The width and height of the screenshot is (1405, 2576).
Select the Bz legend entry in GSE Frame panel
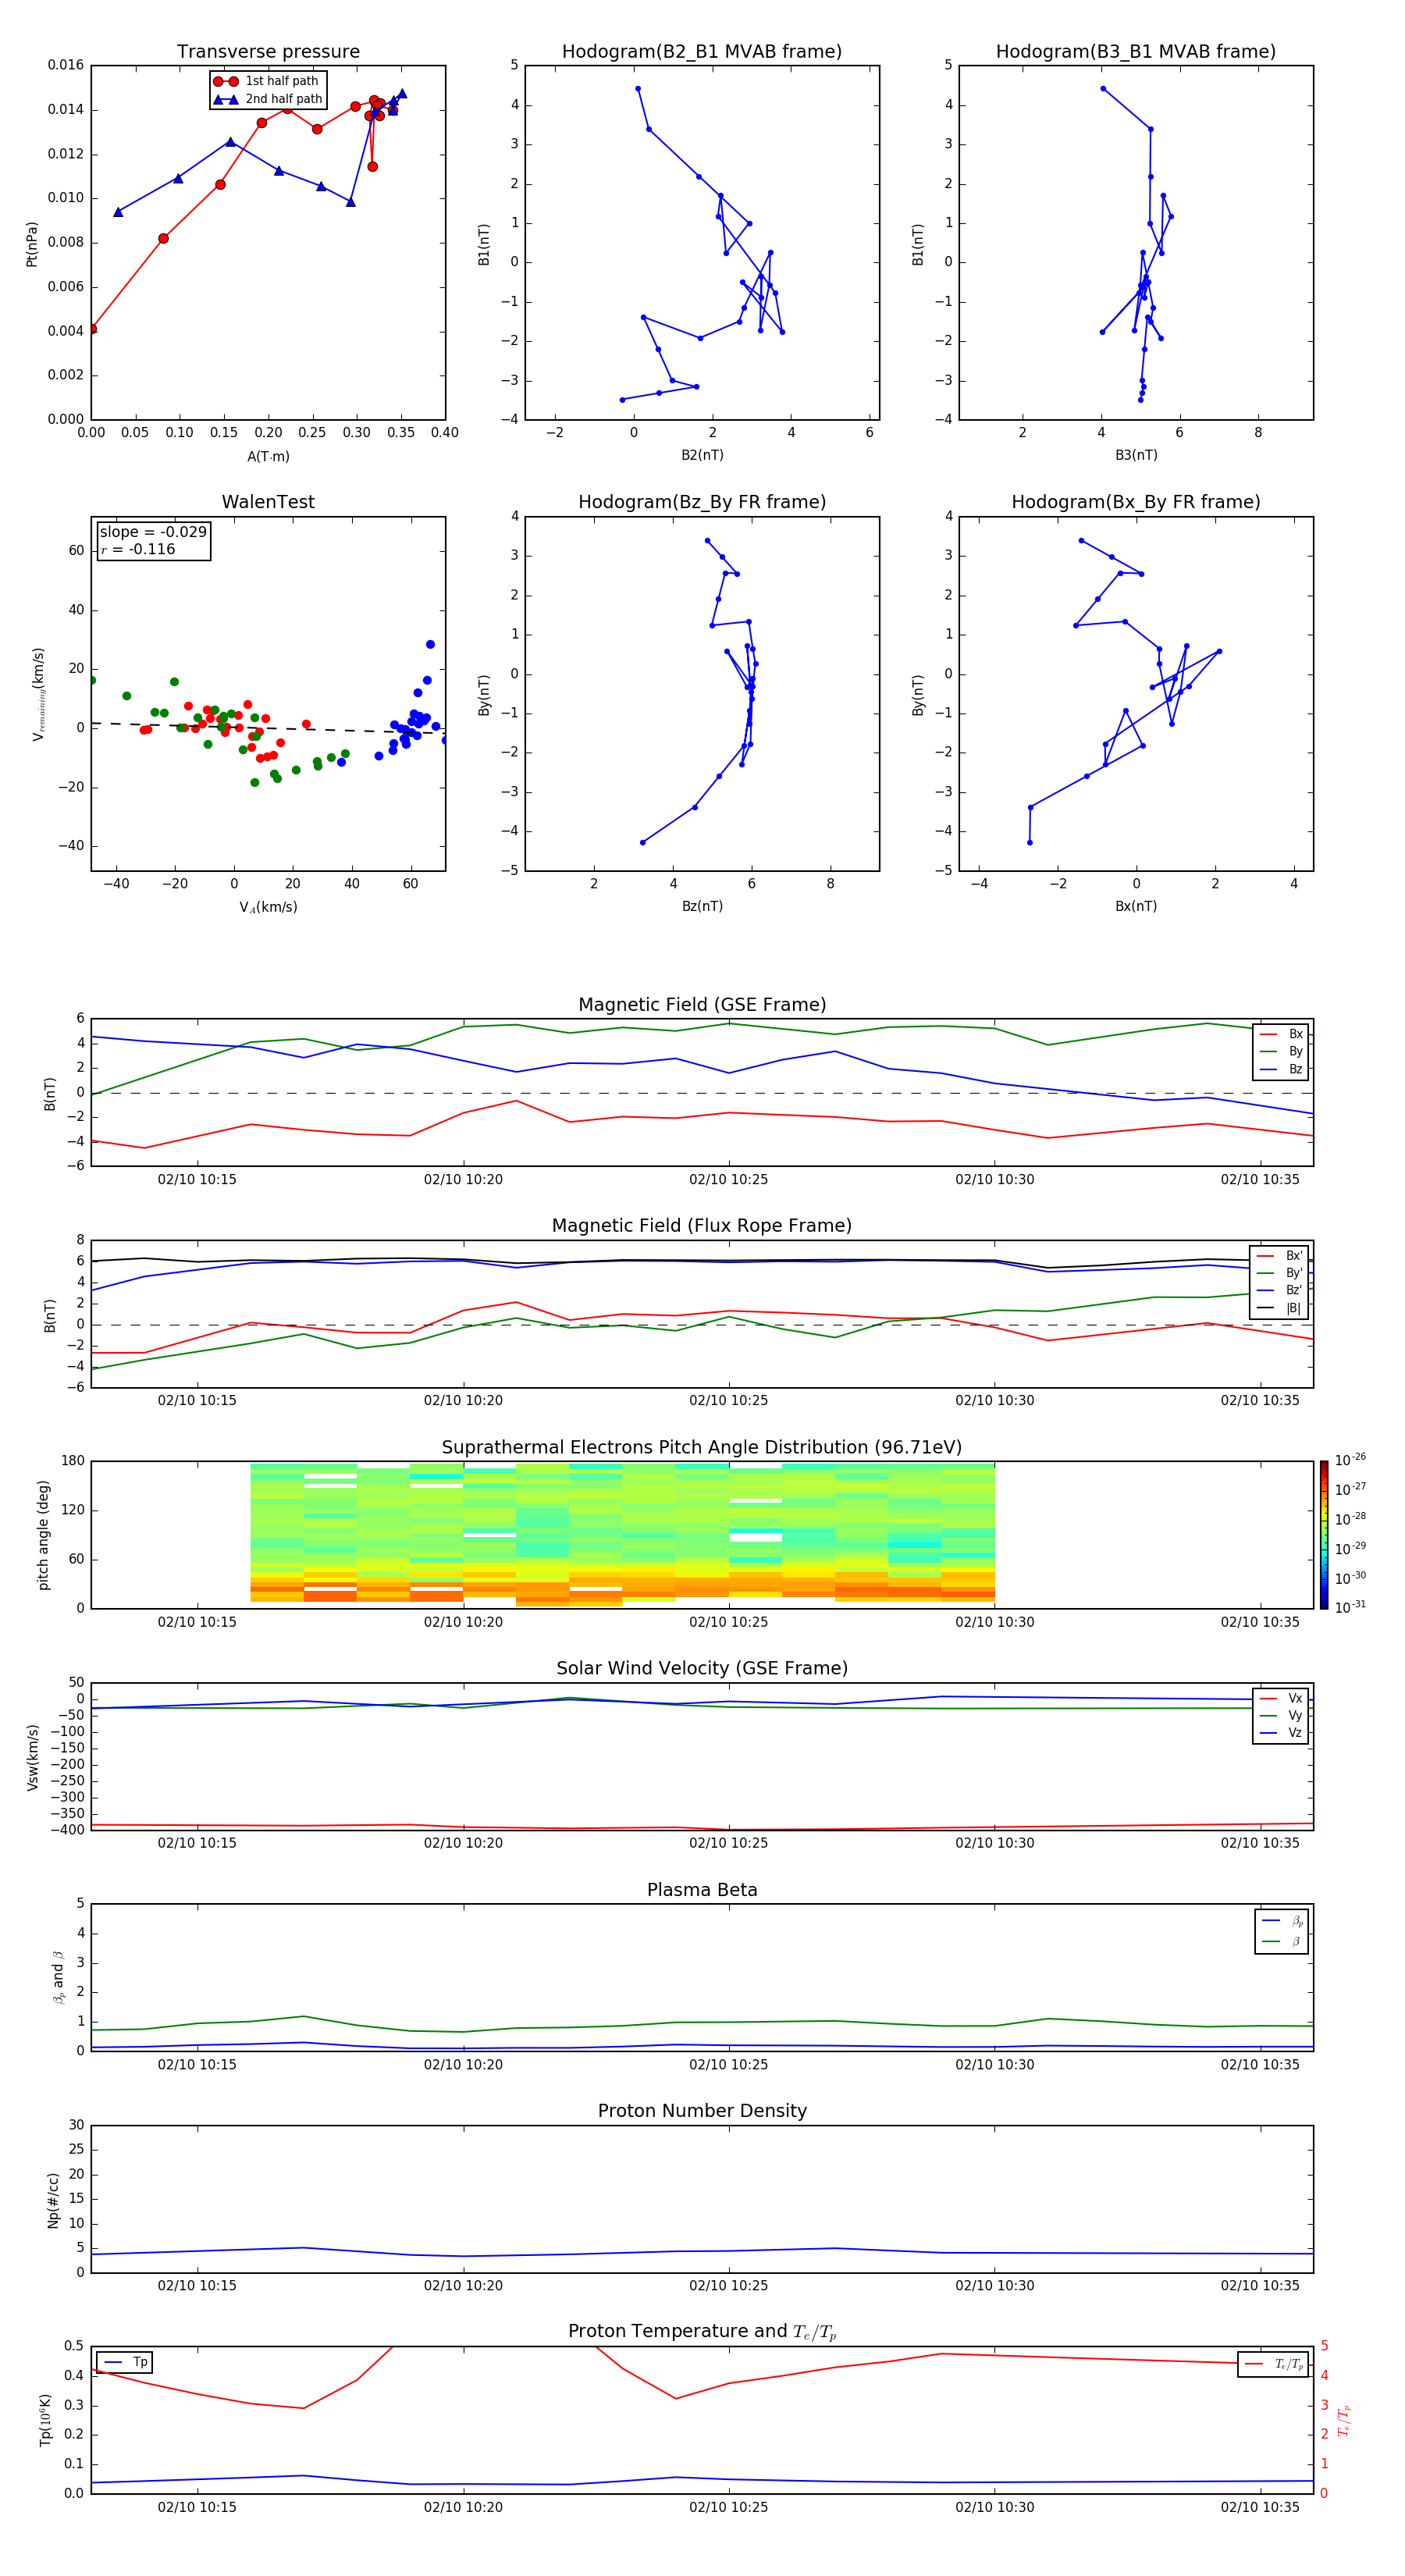click(x=1281, y=1069)
